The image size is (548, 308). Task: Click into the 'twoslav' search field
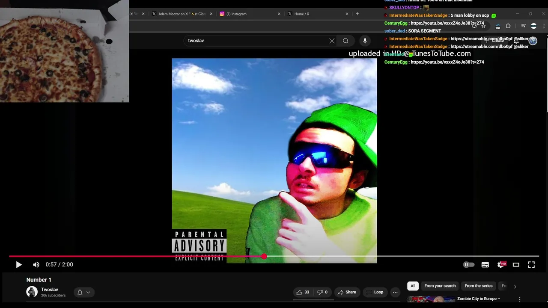click(x=257, y=41)
